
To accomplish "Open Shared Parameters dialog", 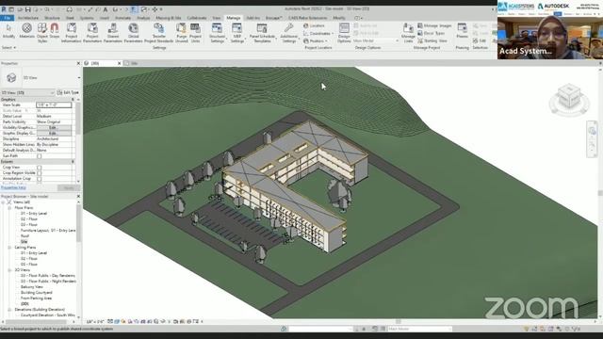I will tap(113, 32).
